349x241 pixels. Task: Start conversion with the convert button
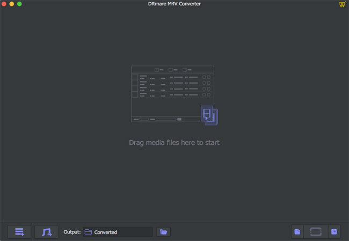tap(315, 232)
